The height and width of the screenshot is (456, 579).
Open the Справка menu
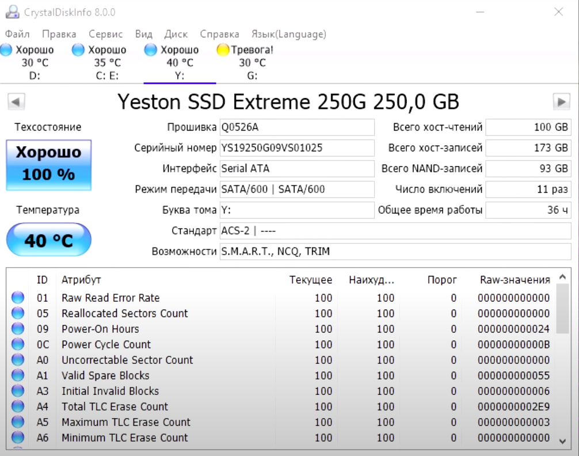(219, 34)
